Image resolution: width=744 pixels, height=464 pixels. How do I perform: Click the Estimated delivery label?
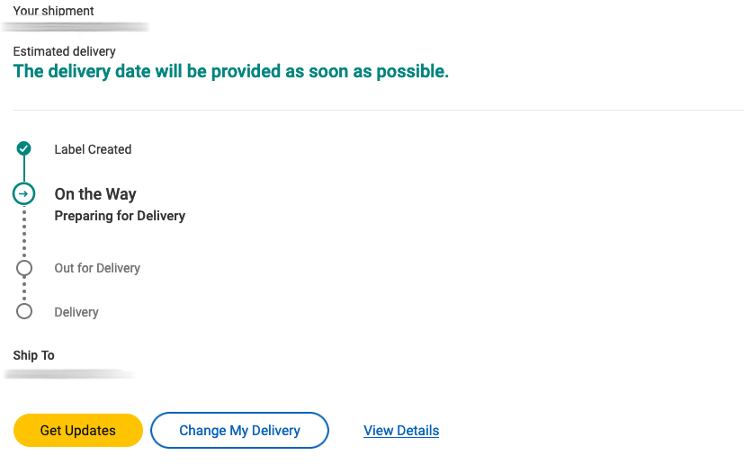coord(64,51)
